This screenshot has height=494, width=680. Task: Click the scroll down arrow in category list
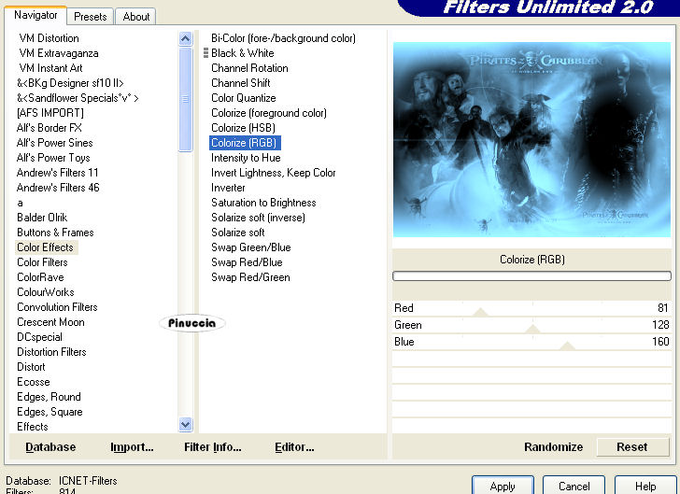click(x=185, y=425)
